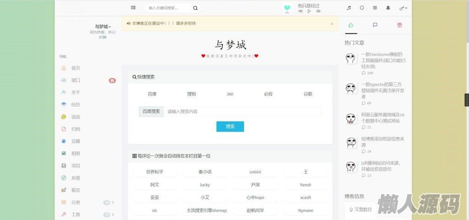
Task: Click the 与梦城 blog title heading
Action: (x=230, y=45)
